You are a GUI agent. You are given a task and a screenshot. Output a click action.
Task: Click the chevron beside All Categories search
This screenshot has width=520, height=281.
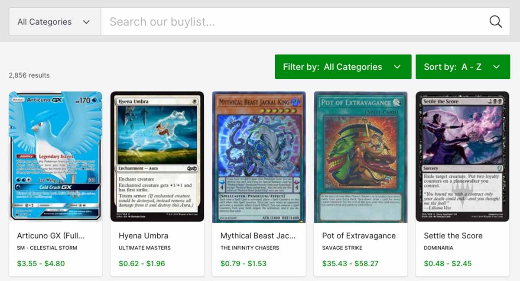[86, 22]
